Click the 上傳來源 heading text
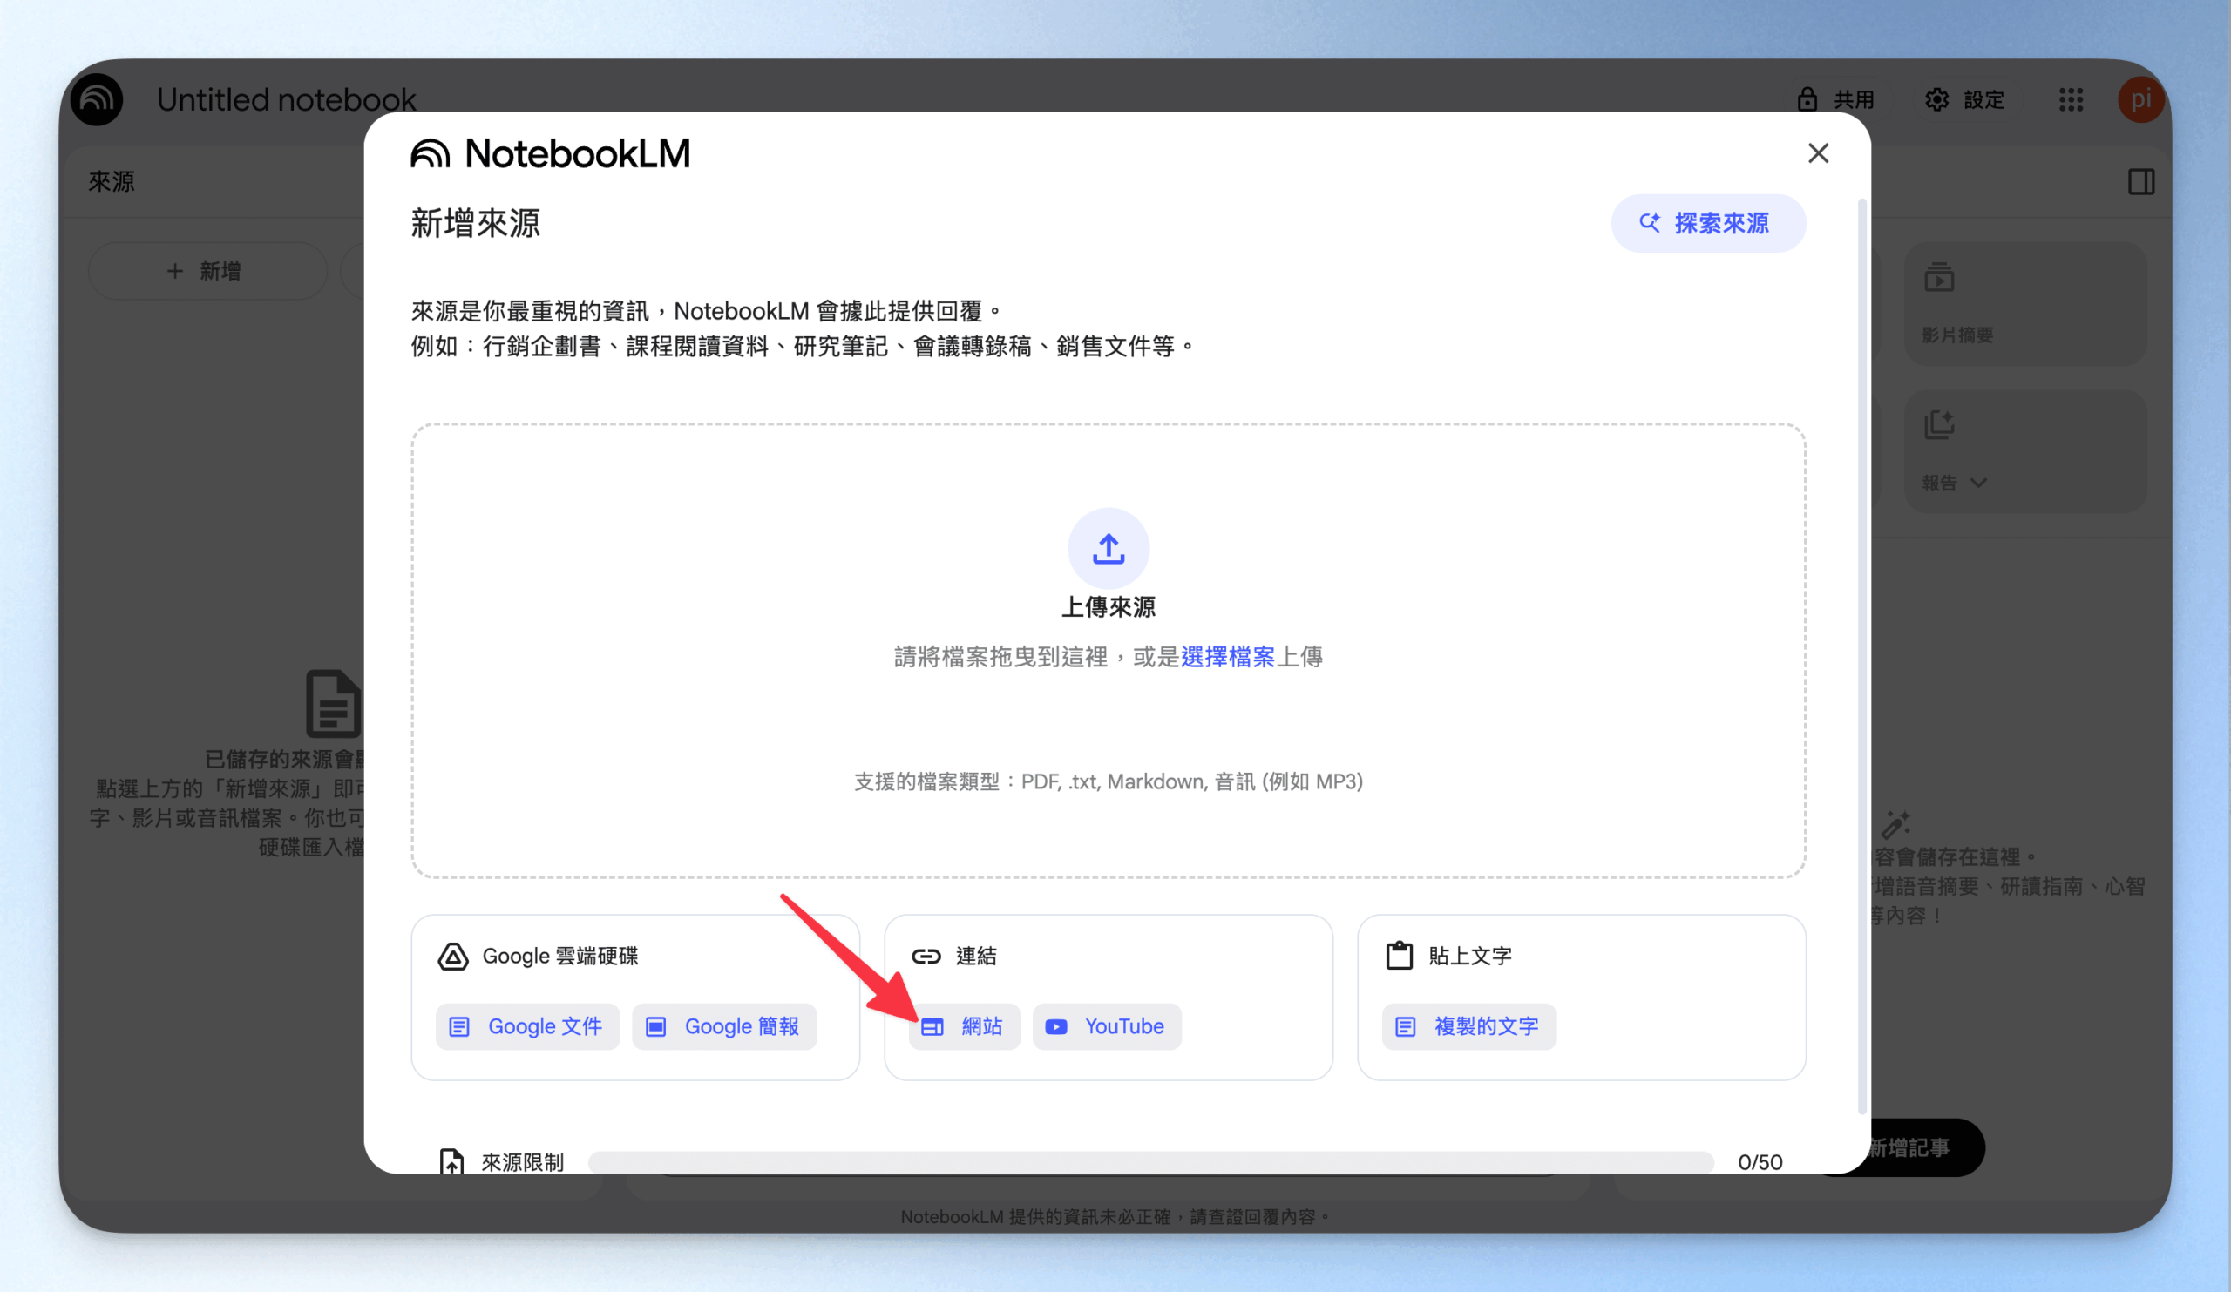 (x=1109, y=607)
